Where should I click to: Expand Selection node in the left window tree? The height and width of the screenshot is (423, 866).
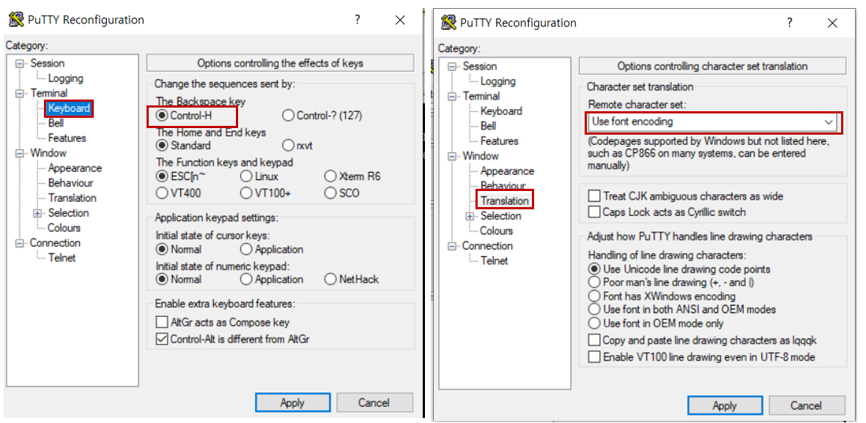37,213
